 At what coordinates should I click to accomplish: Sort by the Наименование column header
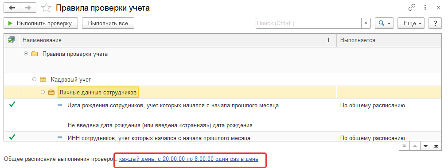(178, 40)
